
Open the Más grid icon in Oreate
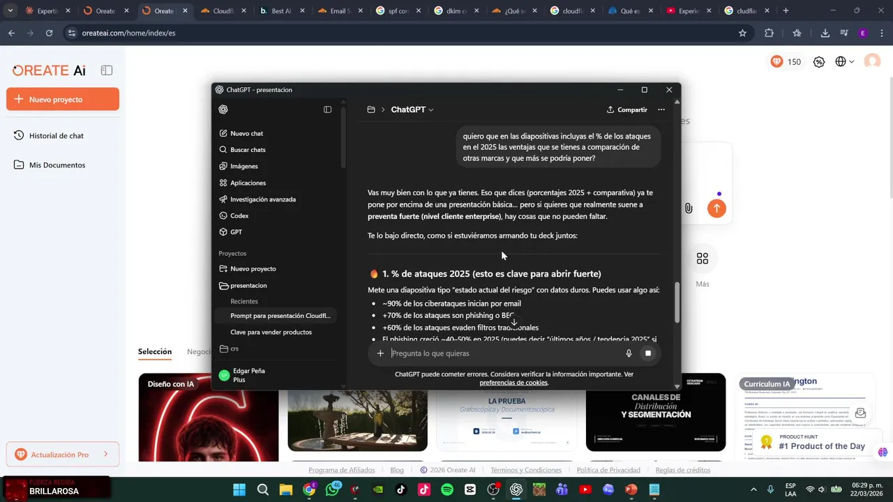tap(703, 259)
